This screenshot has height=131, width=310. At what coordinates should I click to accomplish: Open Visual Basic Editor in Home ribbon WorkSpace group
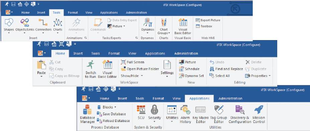coord(107,69)
